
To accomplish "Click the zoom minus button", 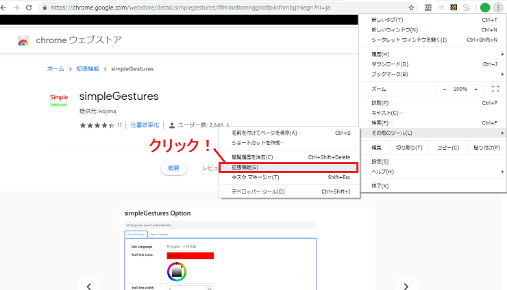I will 444,89.
